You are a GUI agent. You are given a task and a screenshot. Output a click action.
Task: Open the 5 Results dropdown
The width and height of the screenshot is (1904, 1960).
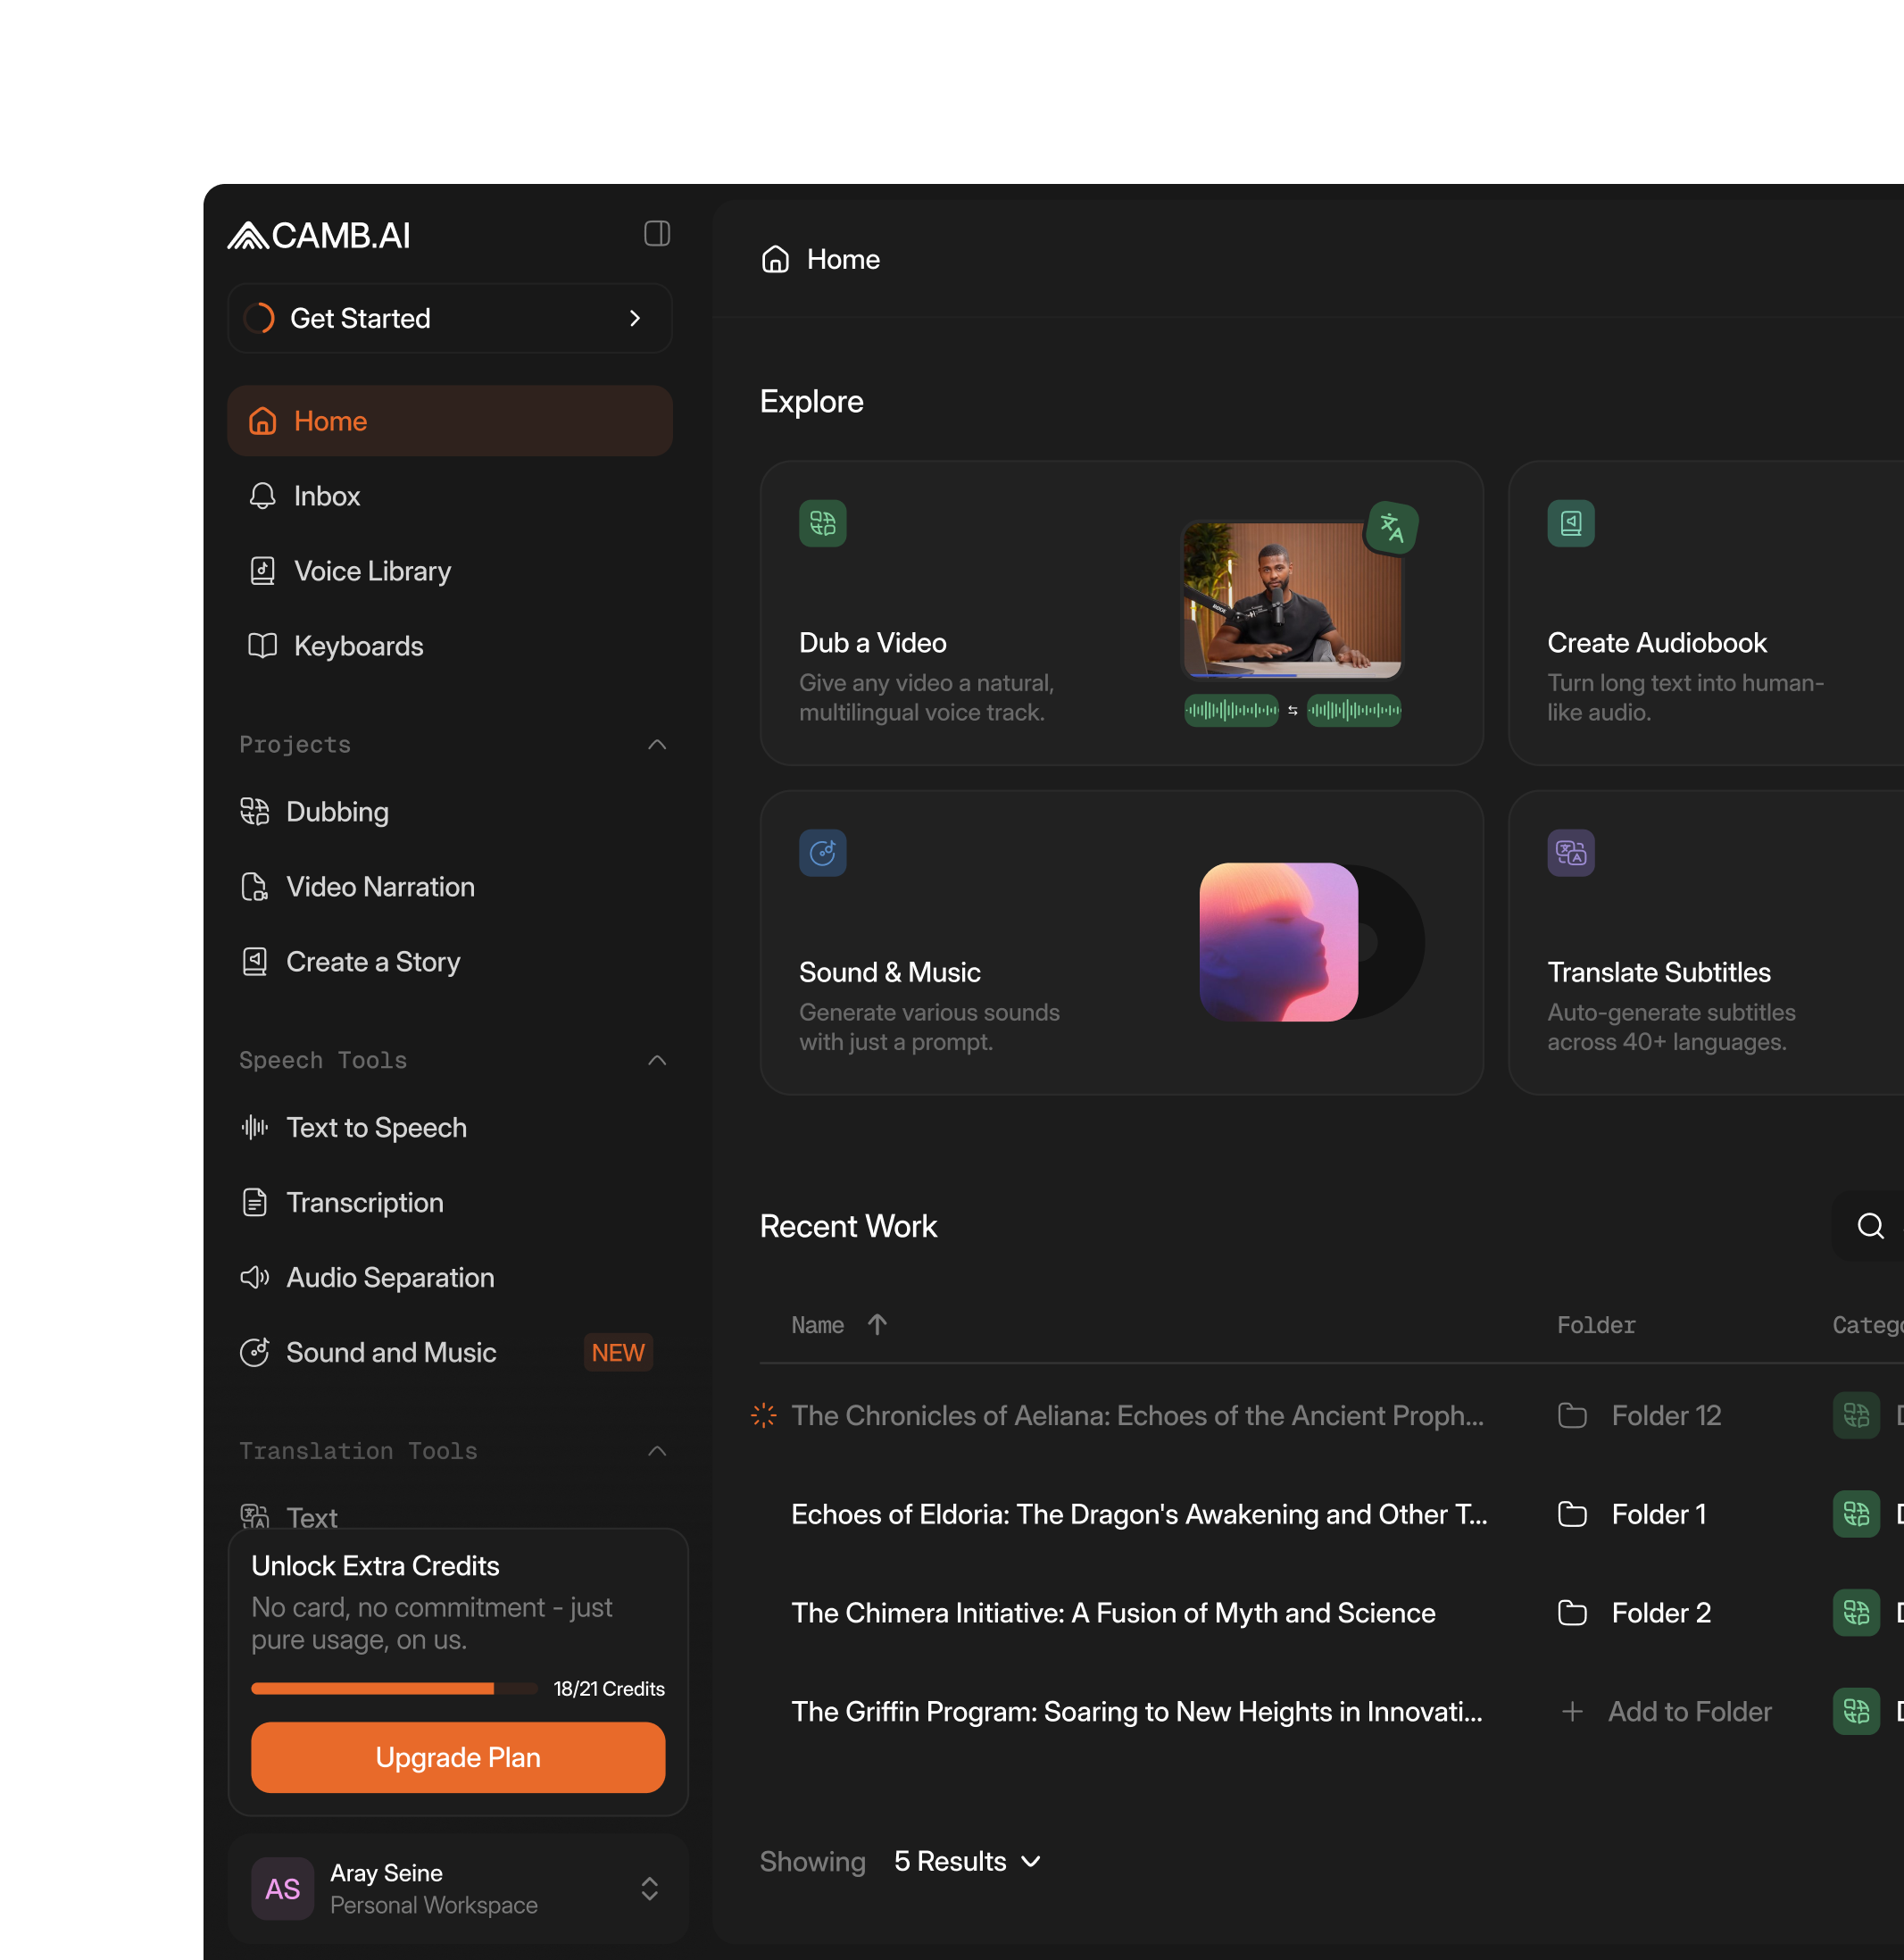point(966,1861)
